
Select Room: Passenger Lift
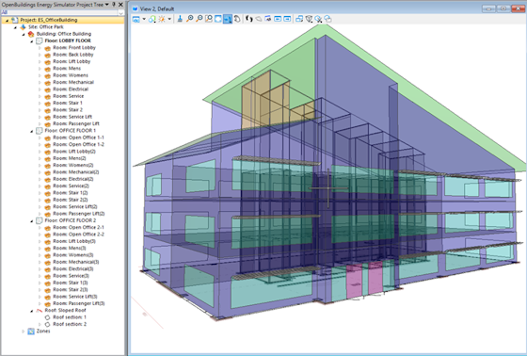click(x=76, y=123)
